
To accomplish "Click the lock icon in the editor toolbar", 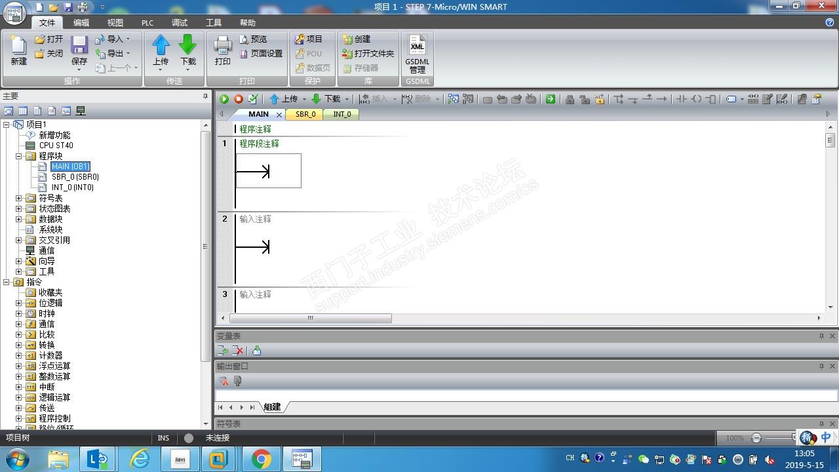I will (x=570, y=99).
